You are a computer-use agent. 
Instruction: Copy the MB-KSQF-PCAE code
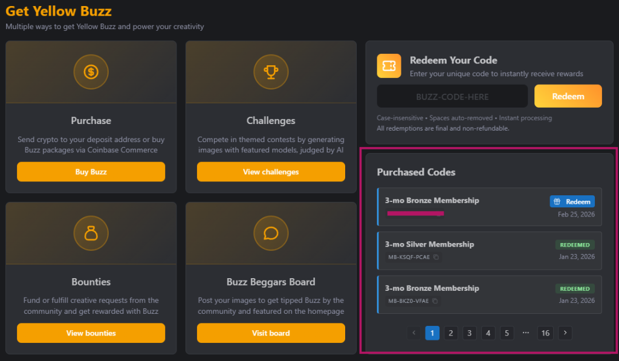(436, 257)
